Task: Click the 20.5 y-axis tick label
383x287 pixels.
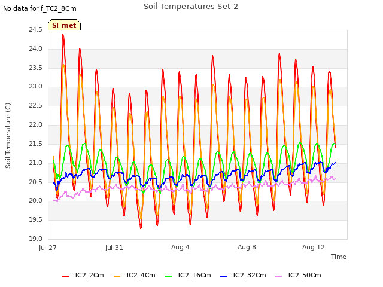Action: click(x=36, y=182)
